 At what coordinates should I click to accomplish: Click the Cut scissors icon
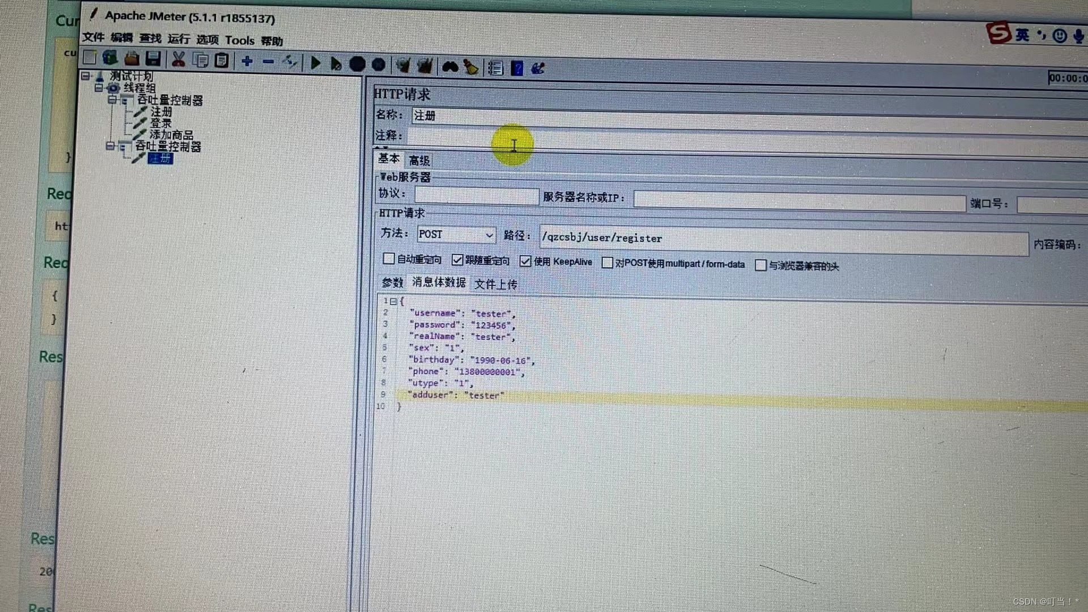click(178, 59)
